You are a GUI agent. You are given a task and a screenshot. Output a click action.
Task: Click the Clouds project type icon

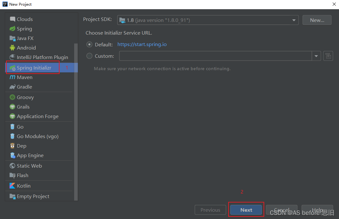point(12,19)
